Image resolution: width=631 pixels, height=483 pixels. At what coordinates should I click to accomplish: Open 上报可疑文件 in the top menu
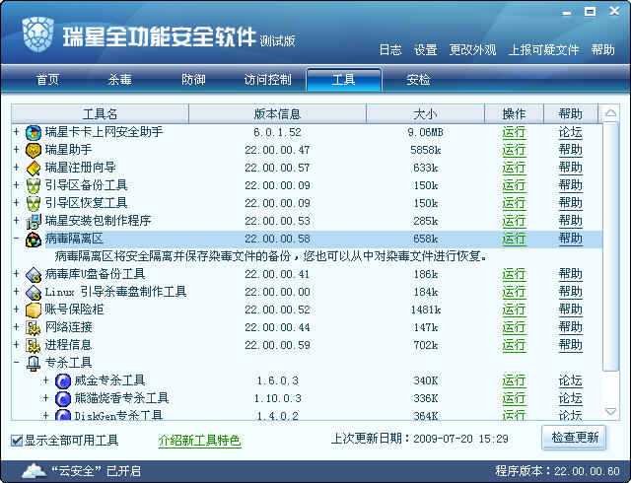click(543, 50)
